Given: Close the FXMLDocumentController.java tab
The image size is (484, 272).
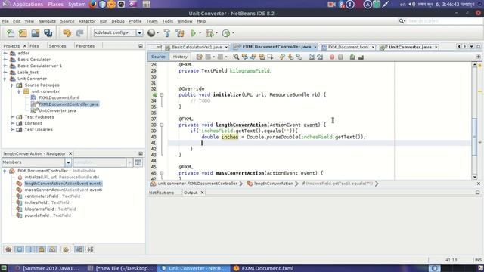Looking at the screenshot, I should [x=315, y=47].
